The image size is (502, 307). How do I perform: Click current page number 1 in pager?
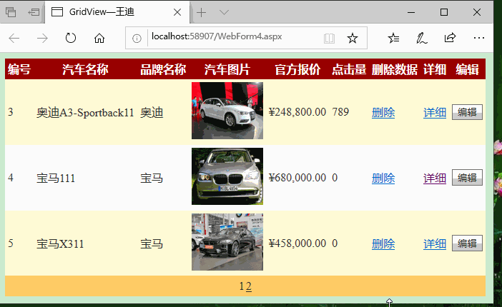click(242, 286)
